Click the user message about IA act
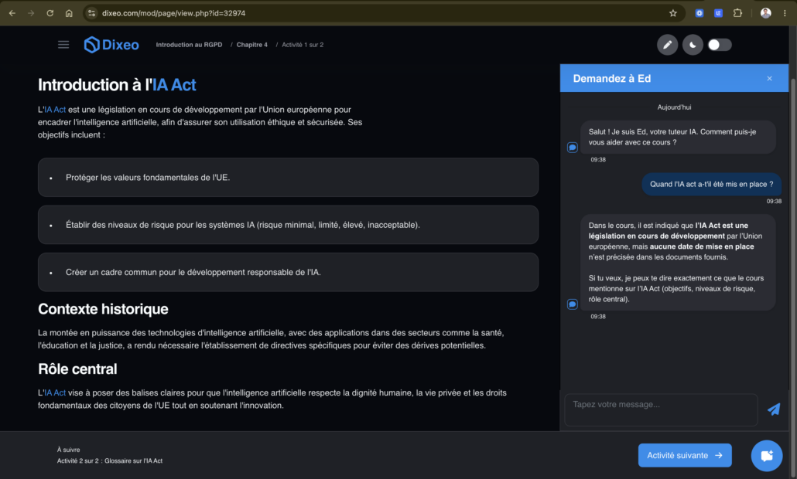The image size is (797, 479). point(712,184)
